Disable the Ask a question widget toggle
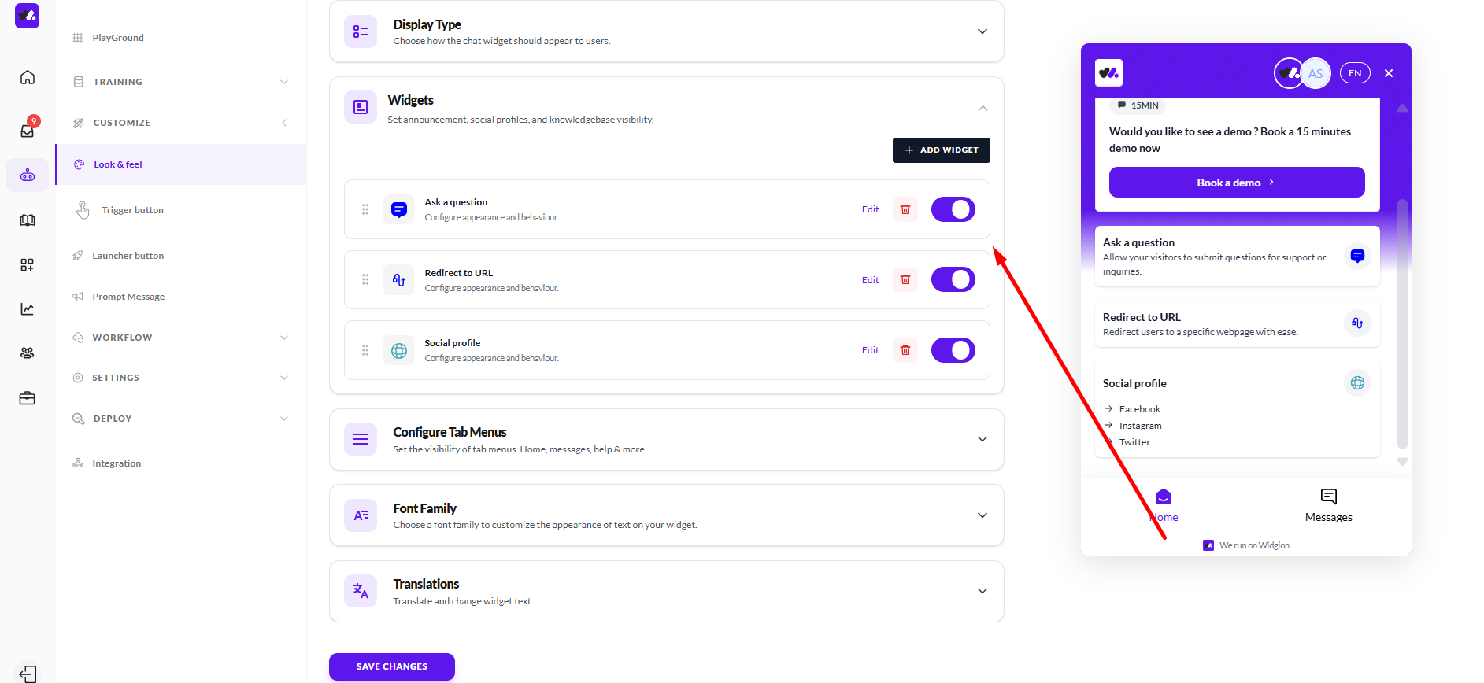Screen dimensions: 1484x683 click(953, 209)
